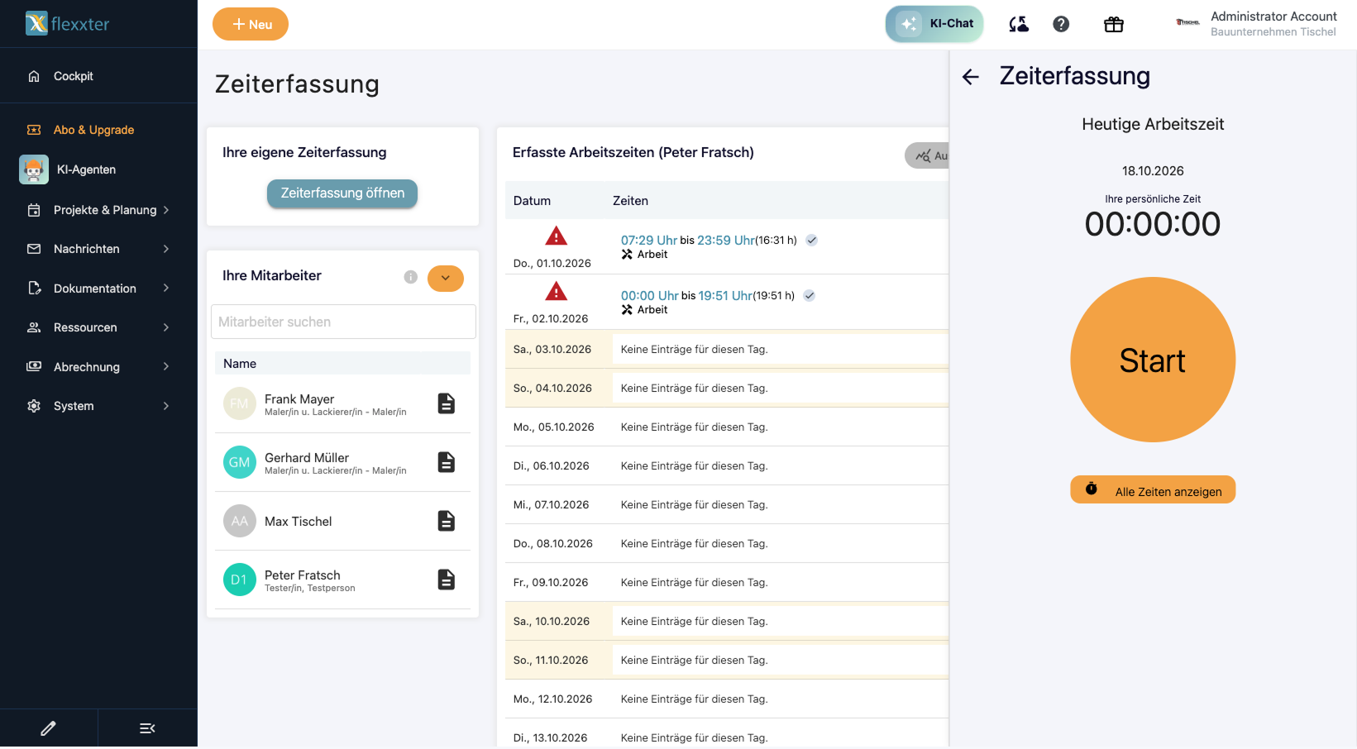Toggle the check mark on the 00:00 Uhr entry
The height and width of the screenshot is (749, 1357).
click(x=810, y=296)
